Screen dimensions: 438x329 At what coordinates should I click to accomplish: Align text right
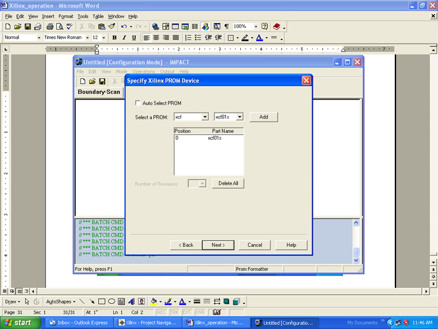tap(166, 38)
